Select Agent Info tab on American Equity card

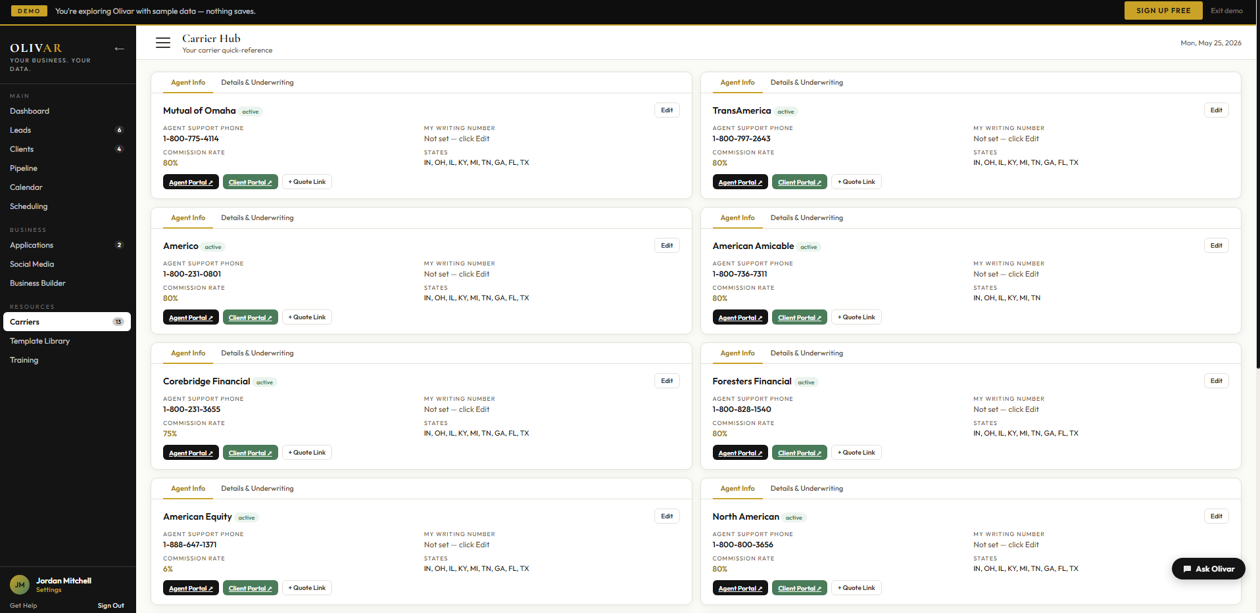[188, 489]
